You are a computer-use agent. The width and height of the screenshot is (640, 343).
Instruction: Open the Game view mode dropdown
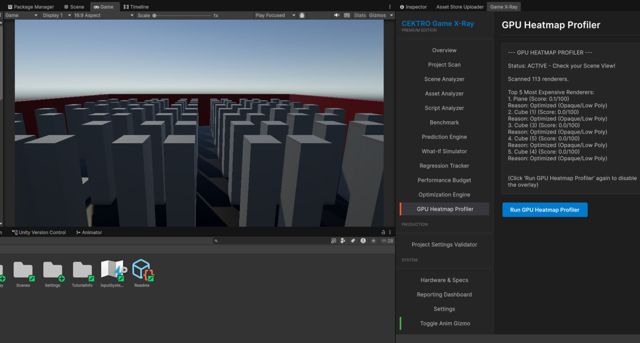(x=21, y=15)
